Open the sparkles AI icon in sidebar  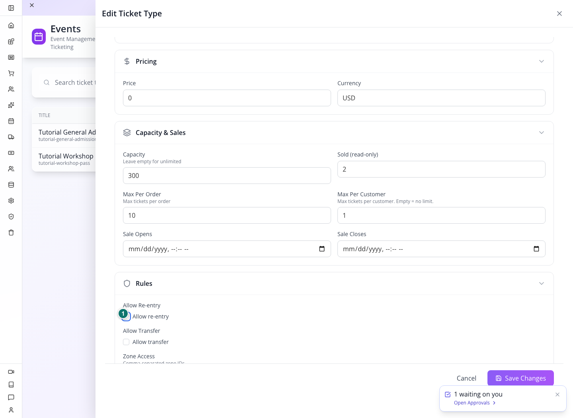point(11,105)
